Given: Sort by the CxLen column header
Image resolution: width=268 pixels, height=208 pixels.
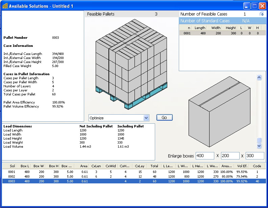Looking at the screenshot, I should [96, 166].
